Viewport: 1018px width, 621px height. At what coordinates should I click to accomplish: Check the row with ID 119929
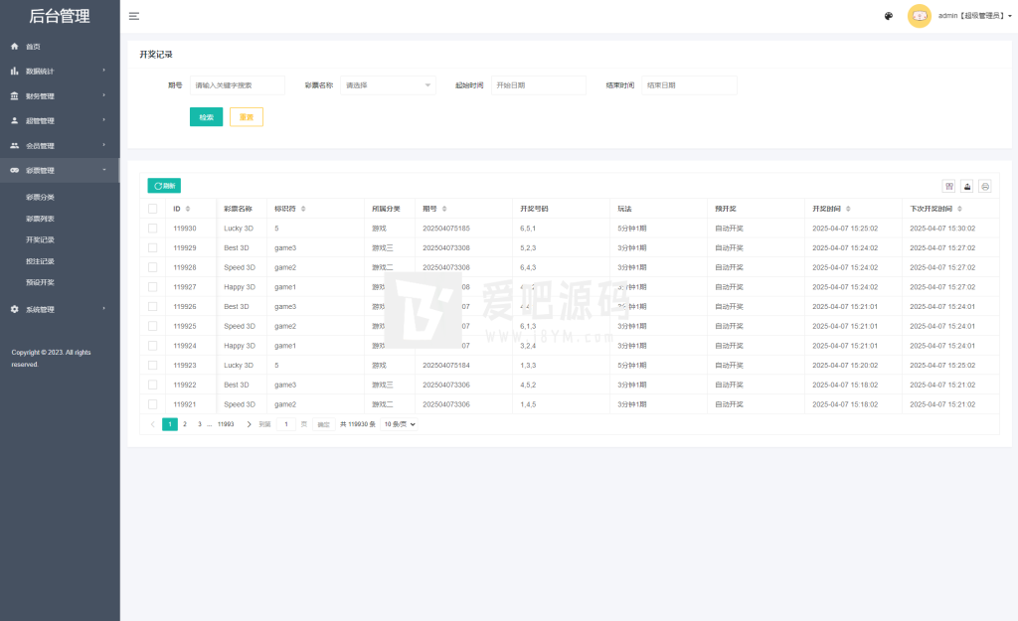click(x=152, y=247)
